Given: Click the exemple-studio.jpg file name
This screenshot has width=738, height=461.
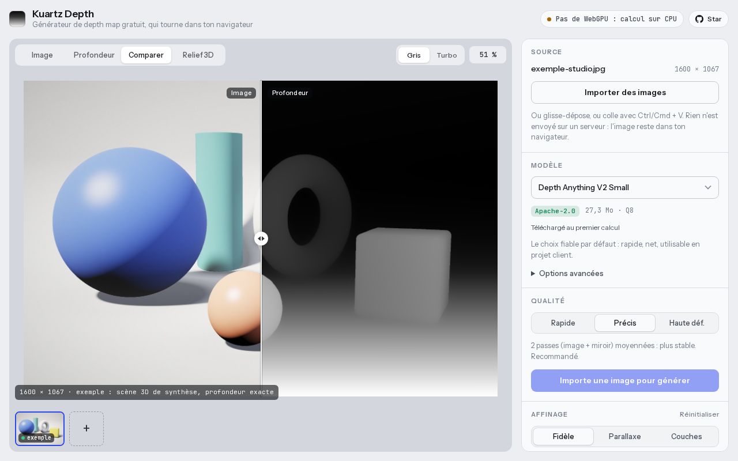Looking at the screenshot, I should (568, 69).
